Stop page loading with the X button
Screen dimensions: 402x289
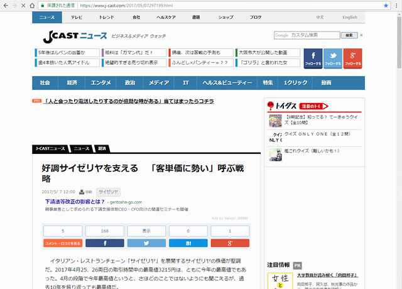tap(23, 4)
